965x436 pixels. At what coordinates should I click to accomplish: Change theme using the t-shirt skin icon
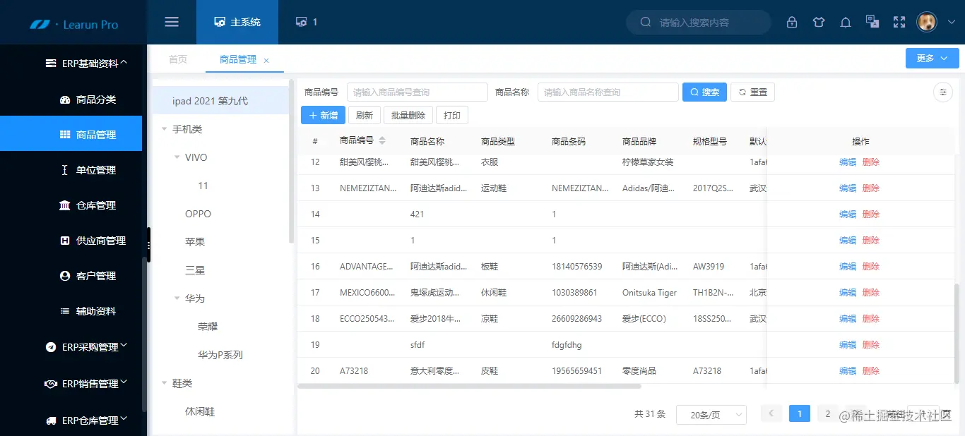818,22
